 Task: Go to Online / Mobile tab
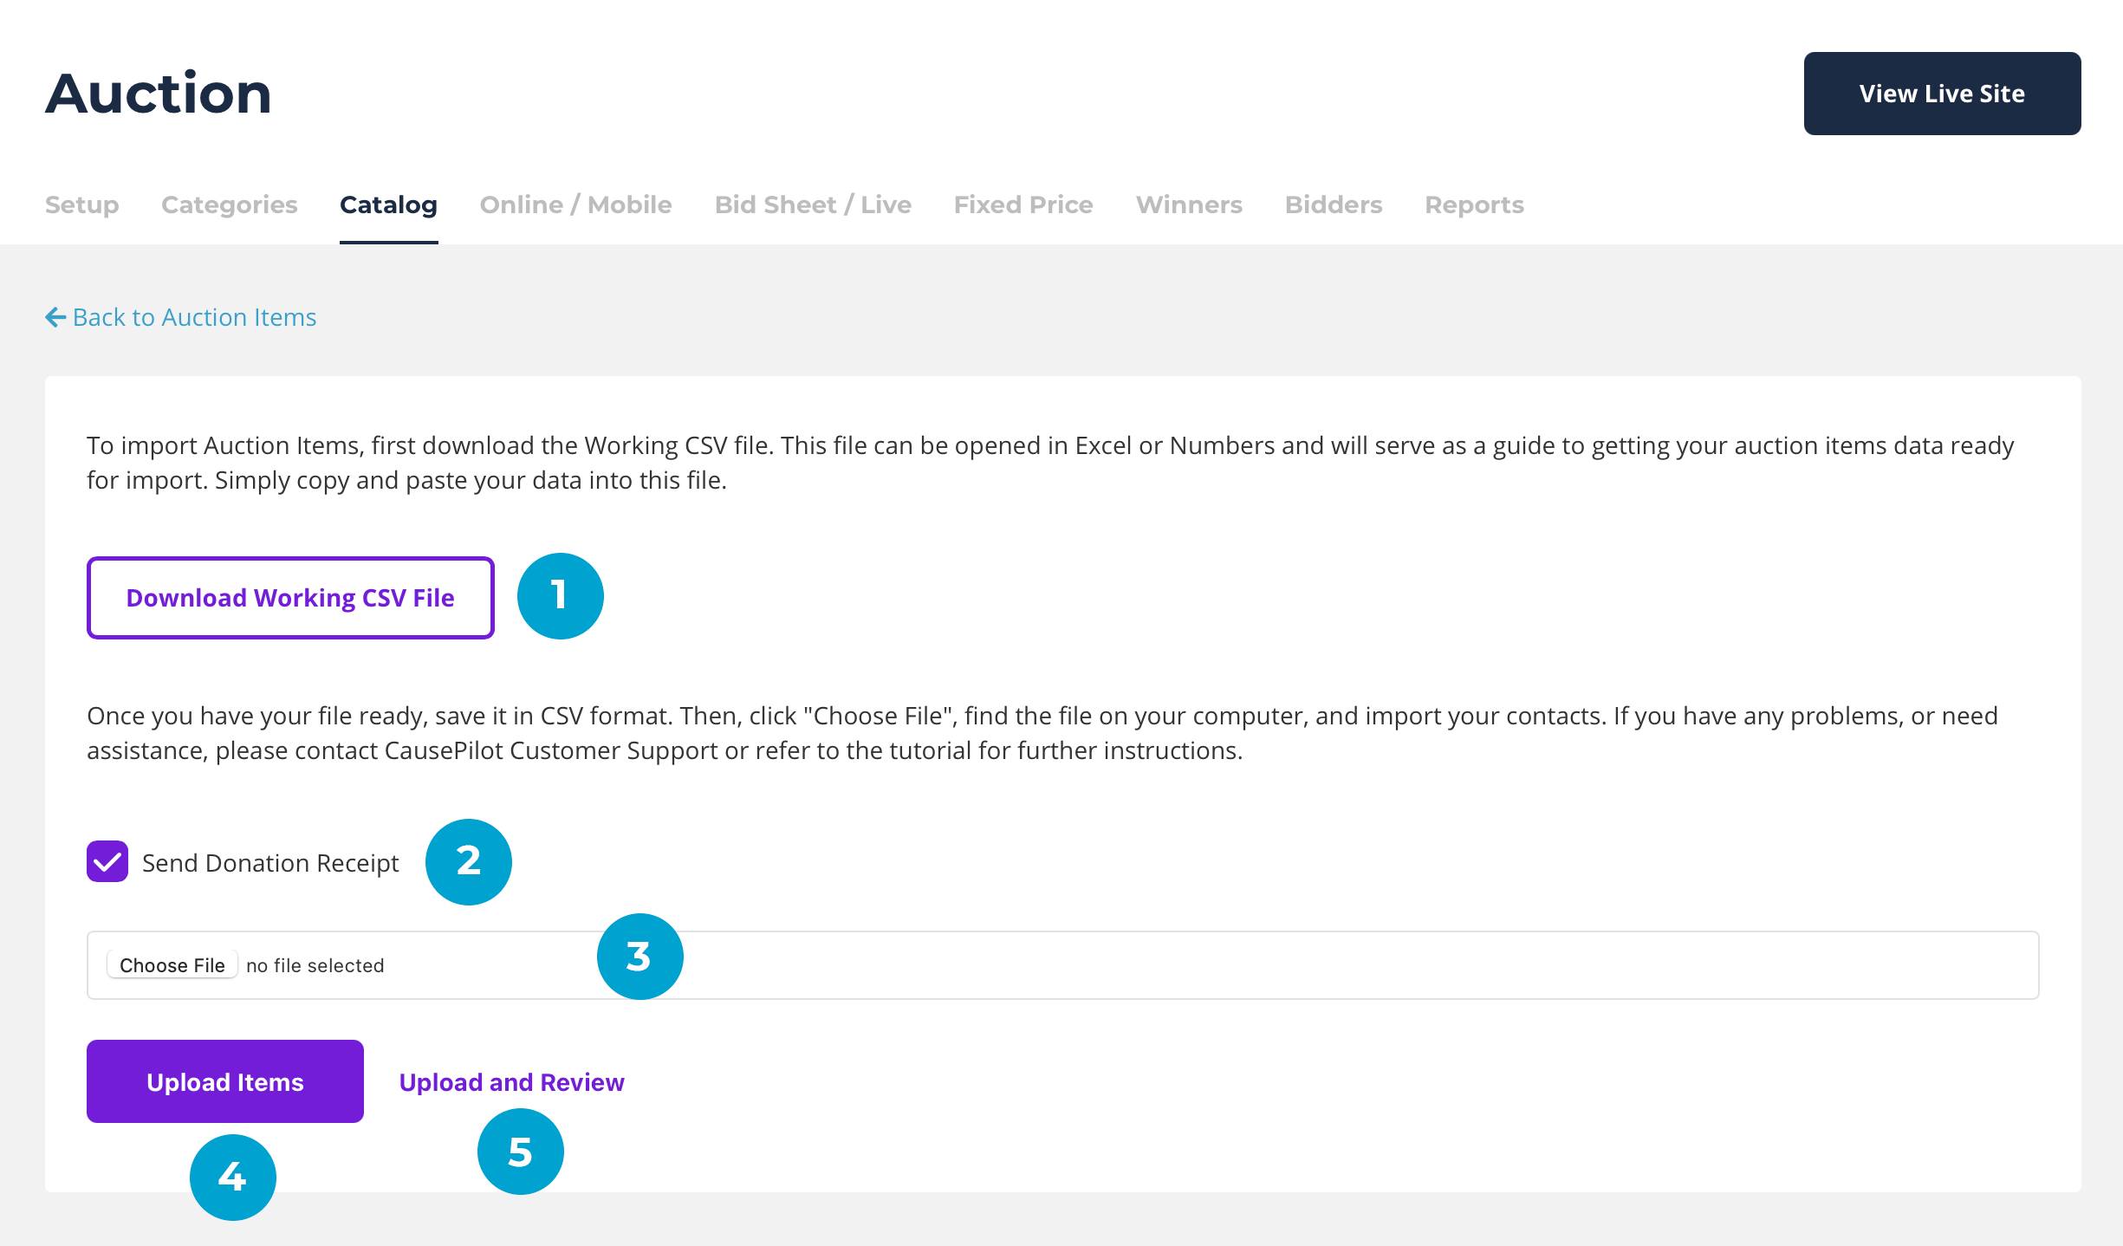click(x=575, y=204)
